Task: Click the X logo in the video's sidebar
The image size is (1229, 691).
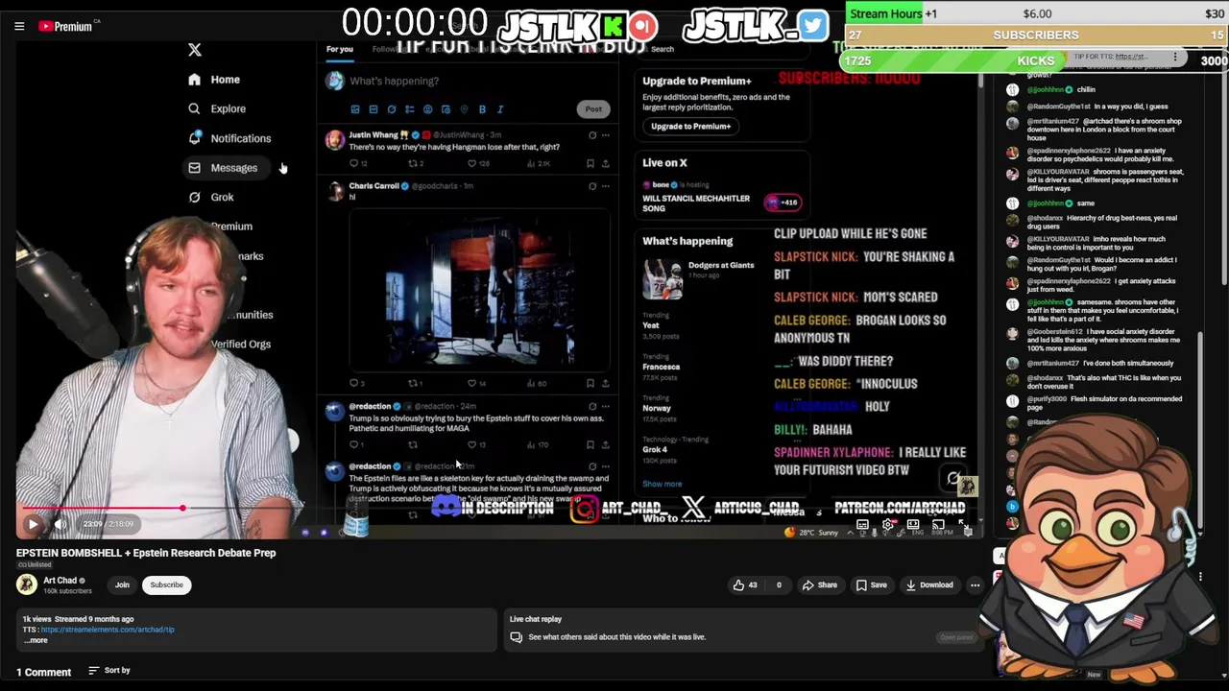Action: tap(195, 50)
